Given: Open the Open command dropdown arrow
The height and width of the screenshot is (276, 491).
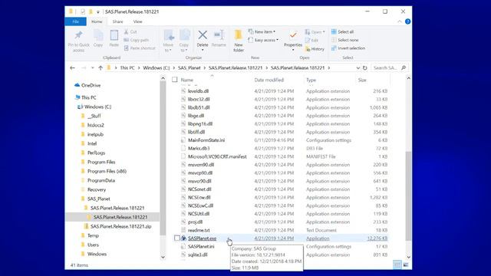Looking at the screenshot, I should coord(324,32).
